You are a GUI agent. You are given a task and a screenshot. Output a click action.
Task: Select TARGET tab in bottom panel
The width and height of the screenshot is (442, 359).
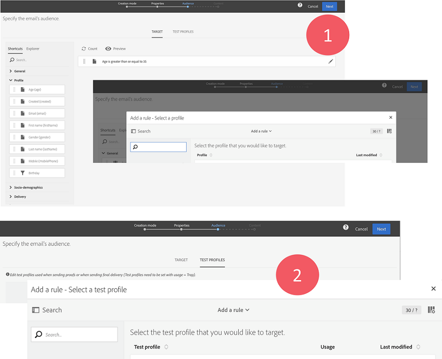coord(181,260)
